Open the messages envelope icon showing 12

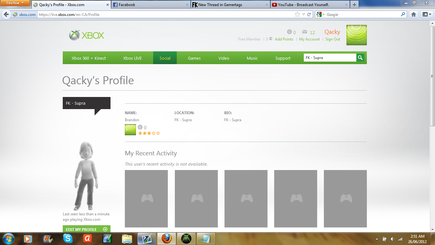click(304, 32)
